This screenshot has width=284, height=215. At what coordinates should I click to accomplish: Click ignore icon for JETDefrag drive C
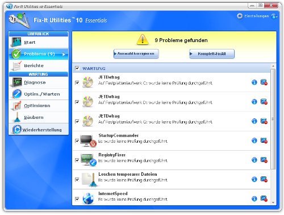click(x=264, y=82)
